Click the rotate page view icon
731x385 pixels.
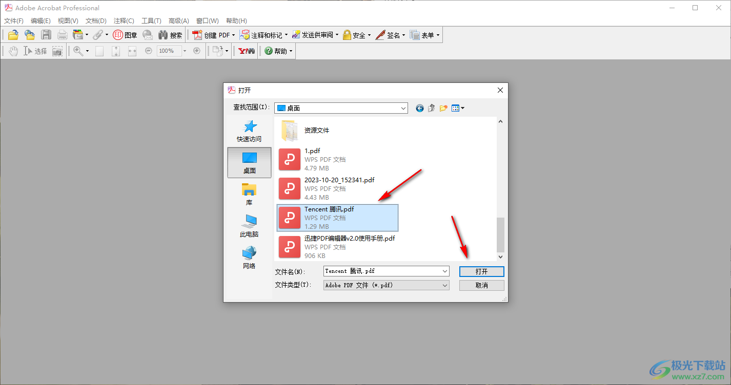218,51
